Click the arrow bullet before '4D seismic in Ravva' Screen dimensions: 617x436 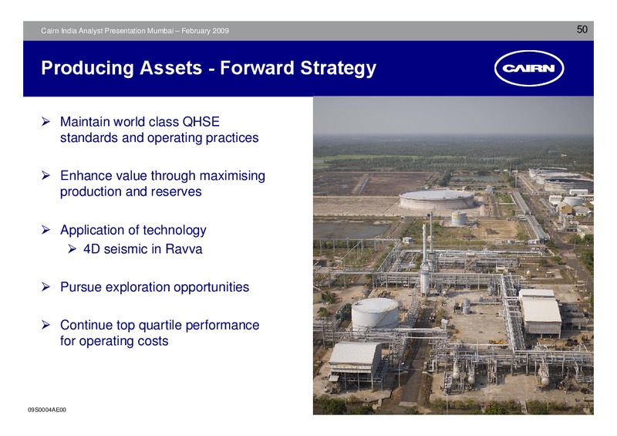coord(72,248)
